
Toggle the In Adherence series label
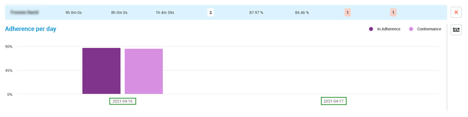388,29
